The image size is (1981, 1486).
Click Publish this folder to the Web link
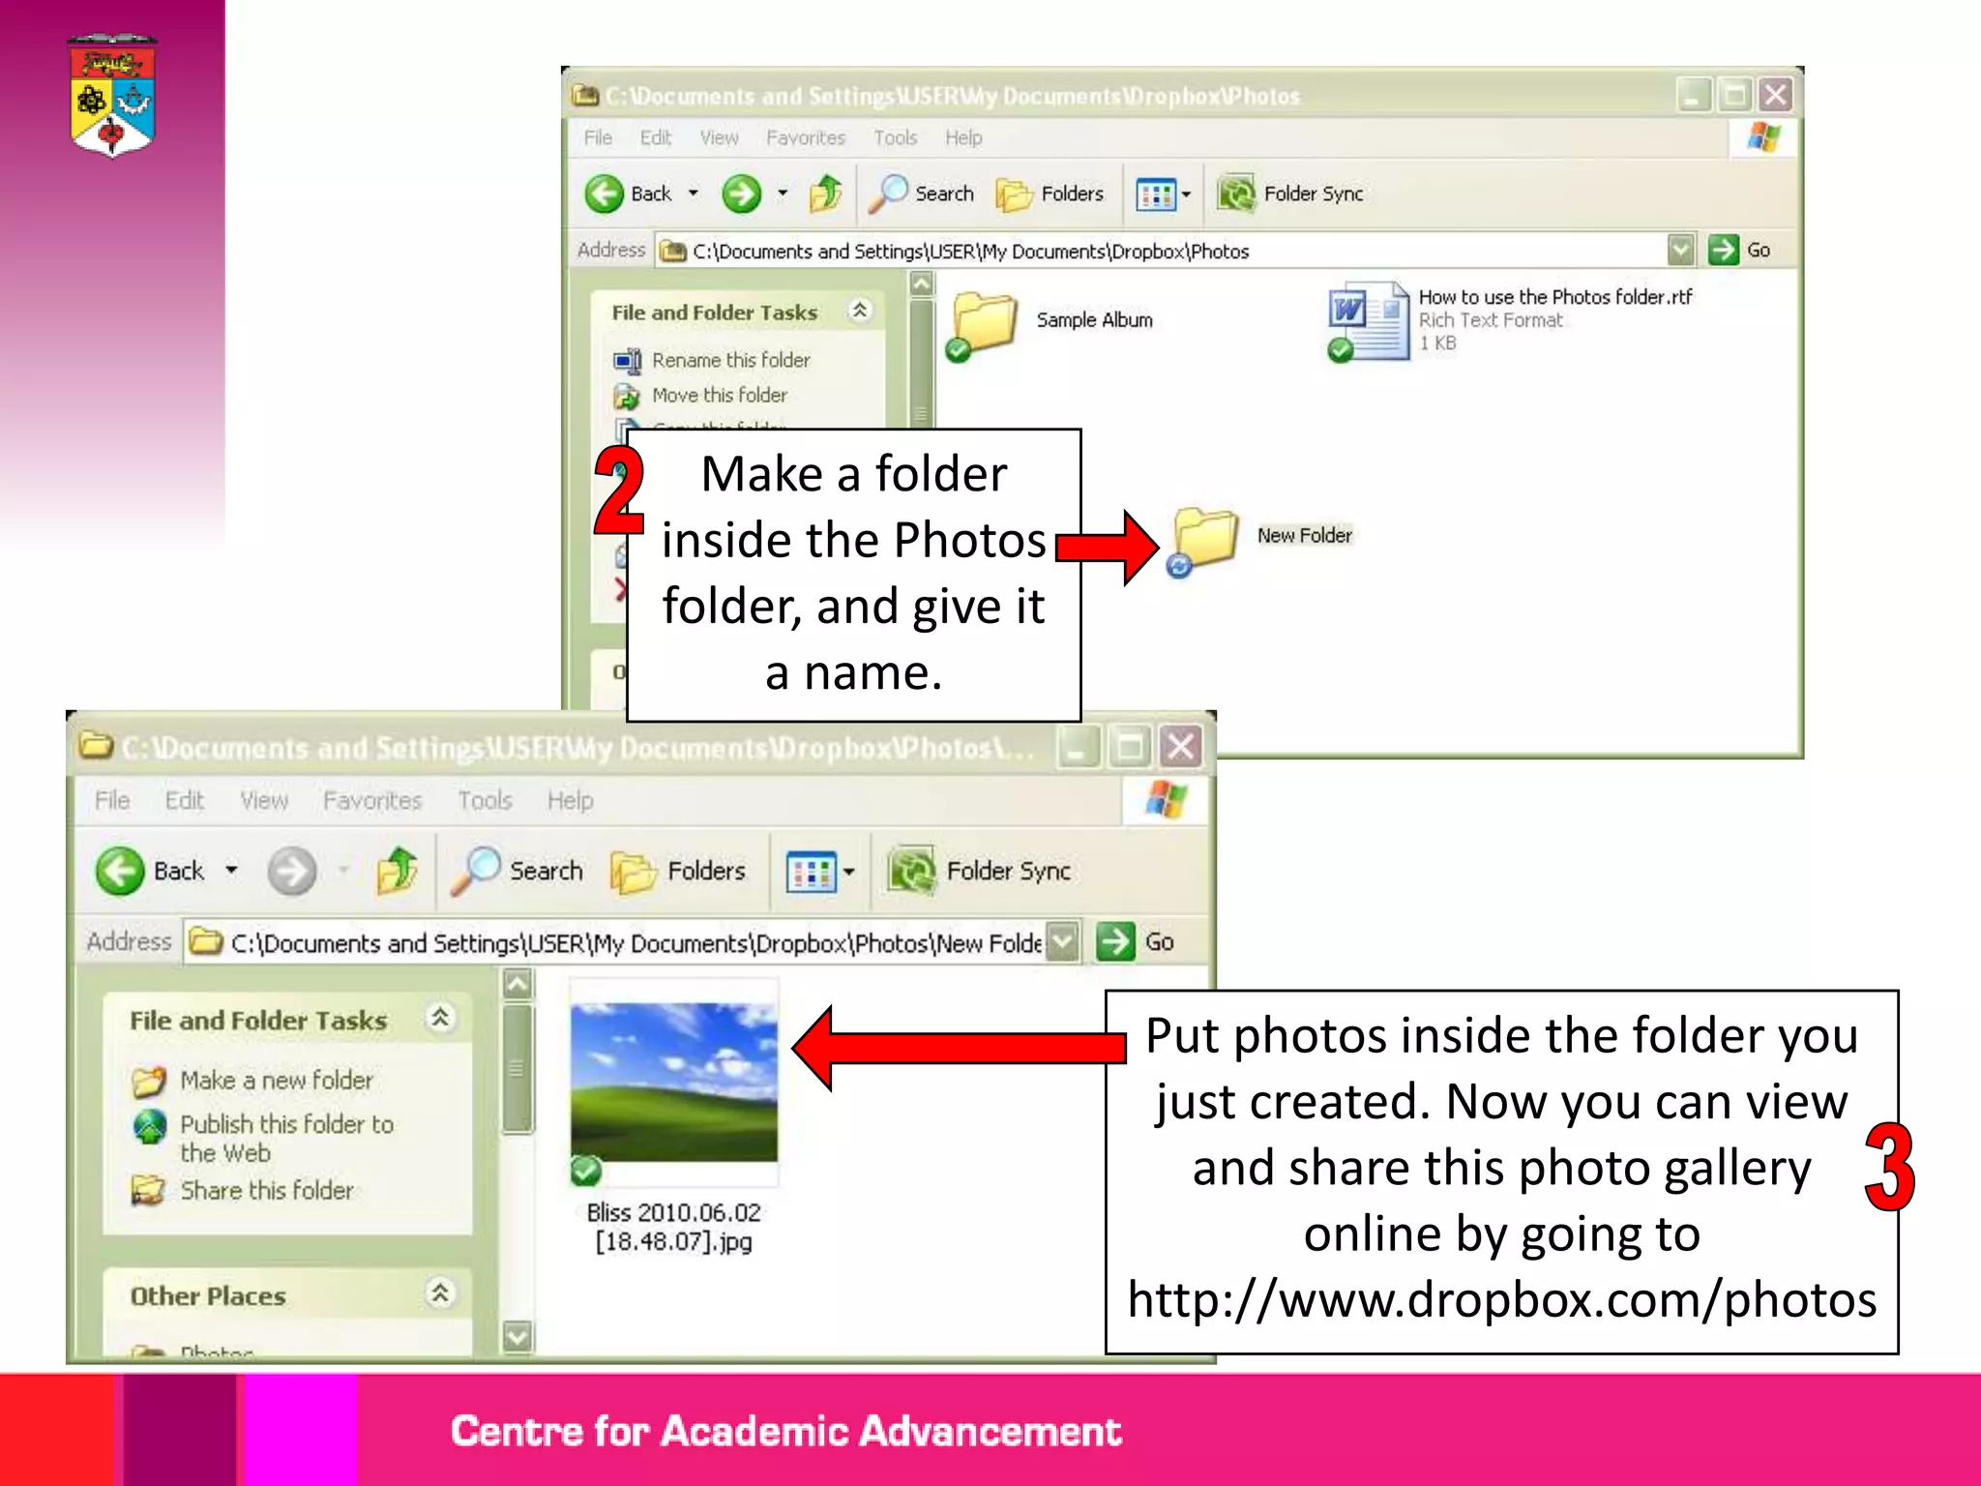coord(287,1139)
